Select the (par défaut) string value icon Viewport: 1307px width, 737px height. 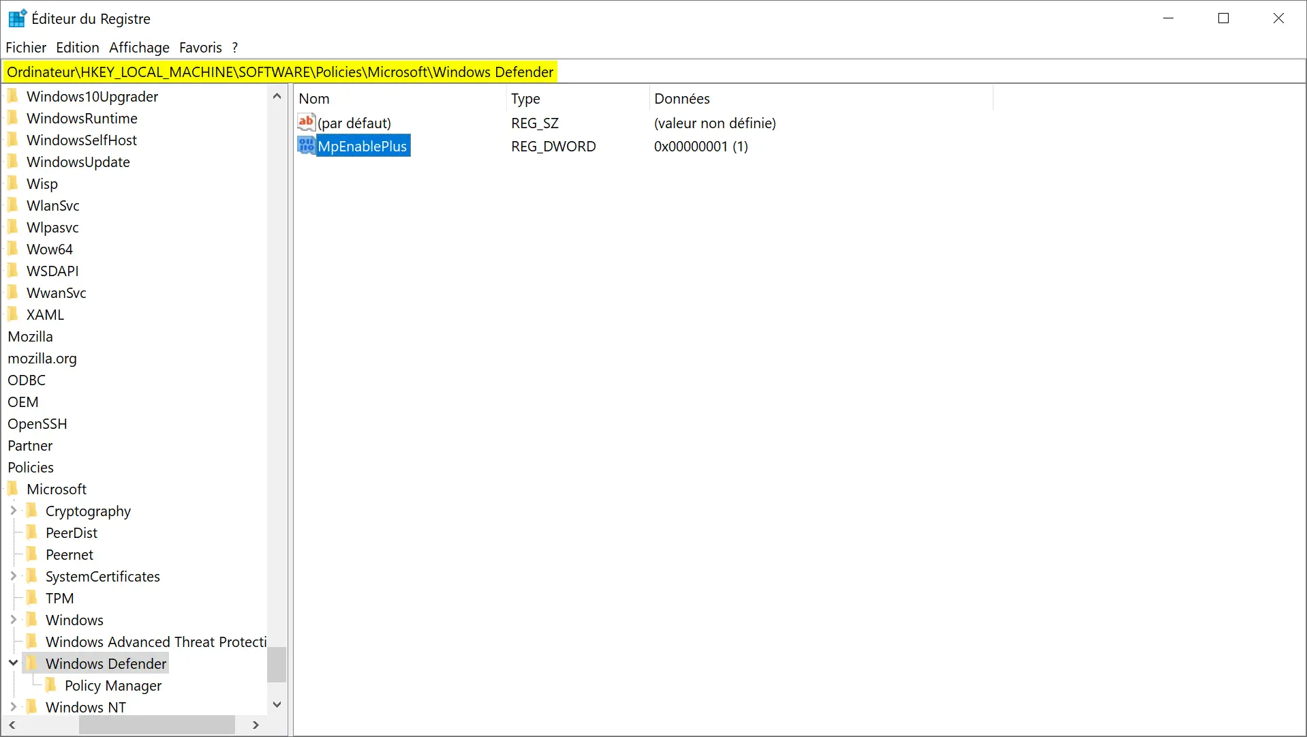click(x=307, y=123)
